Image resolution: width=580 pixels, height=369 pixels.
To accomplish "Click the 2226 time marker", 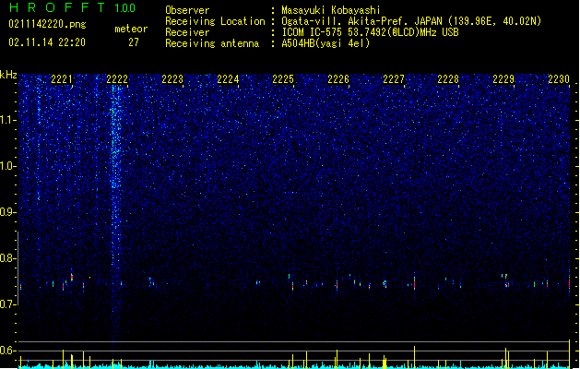I will [338, 79].
